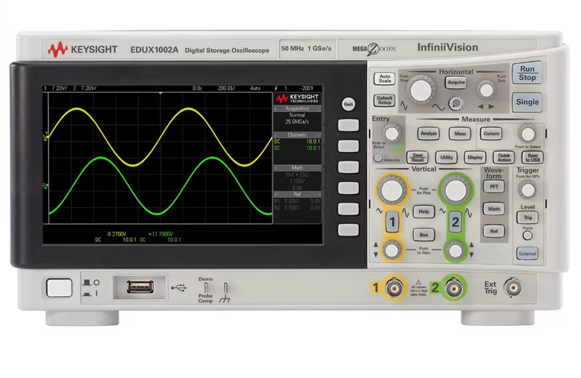The height and width of the screenshot is (378, 581).
Task: Toggle channel 1 with yellow 1 button
Action: tap(392, 222)
